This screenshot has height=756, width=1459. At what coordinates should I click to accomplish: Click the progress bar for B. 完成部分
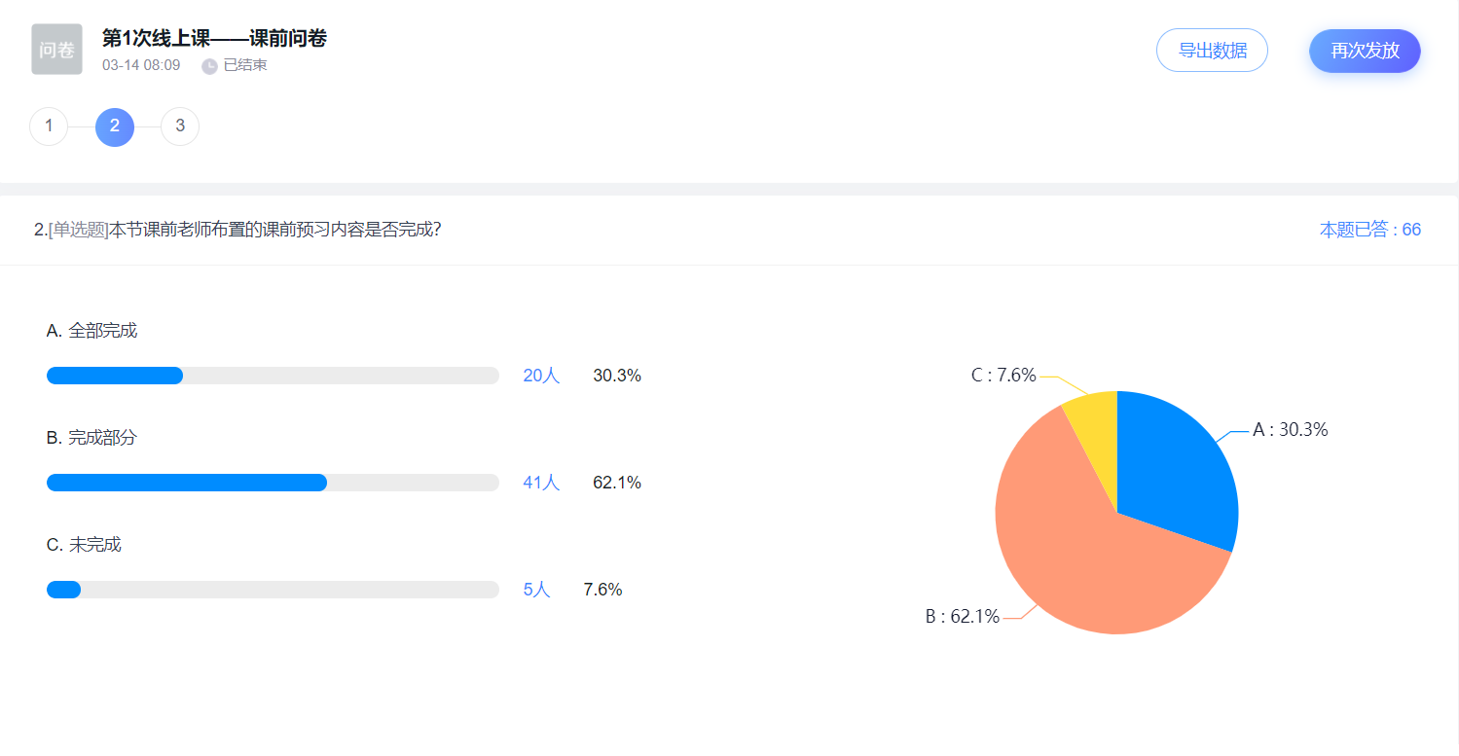(273, 483)
